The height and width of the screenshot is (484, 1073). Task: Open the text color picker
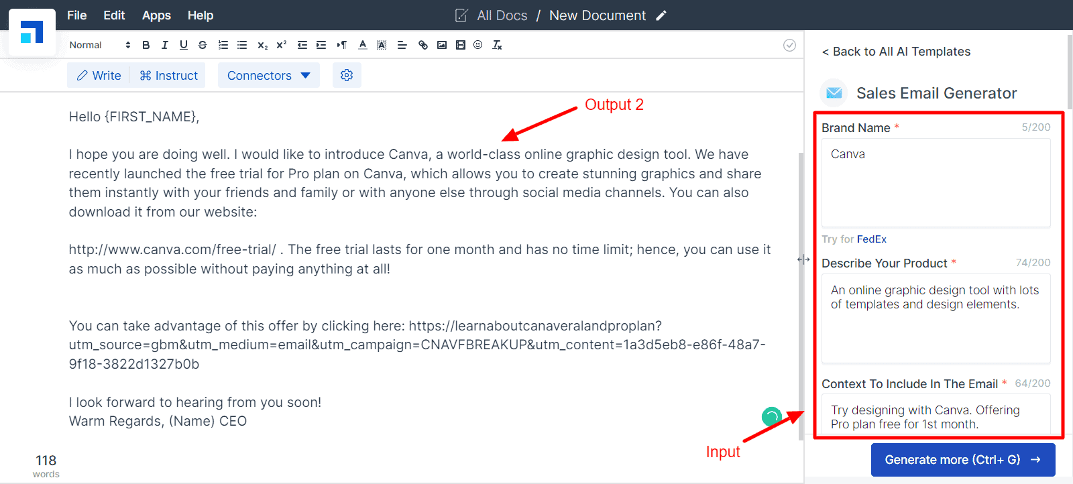click(x=363, y=45)
